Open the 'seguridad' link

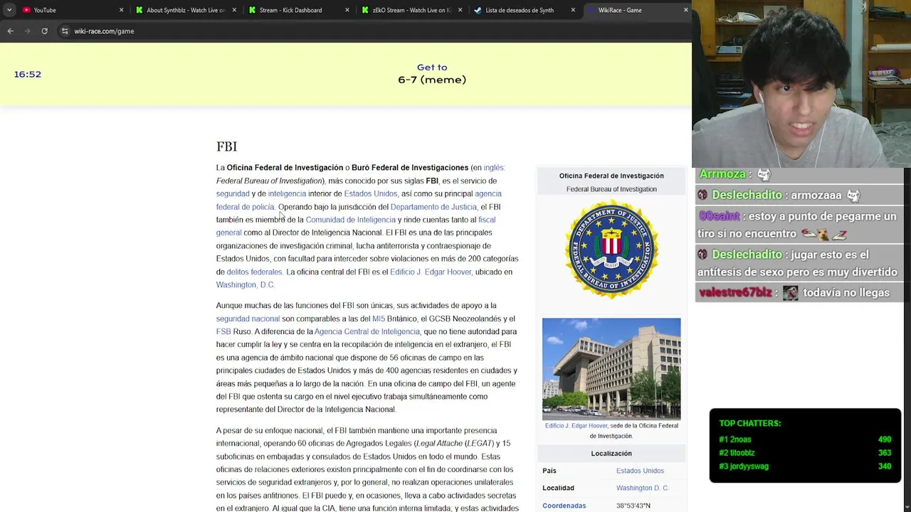click(x=233, y=193)
